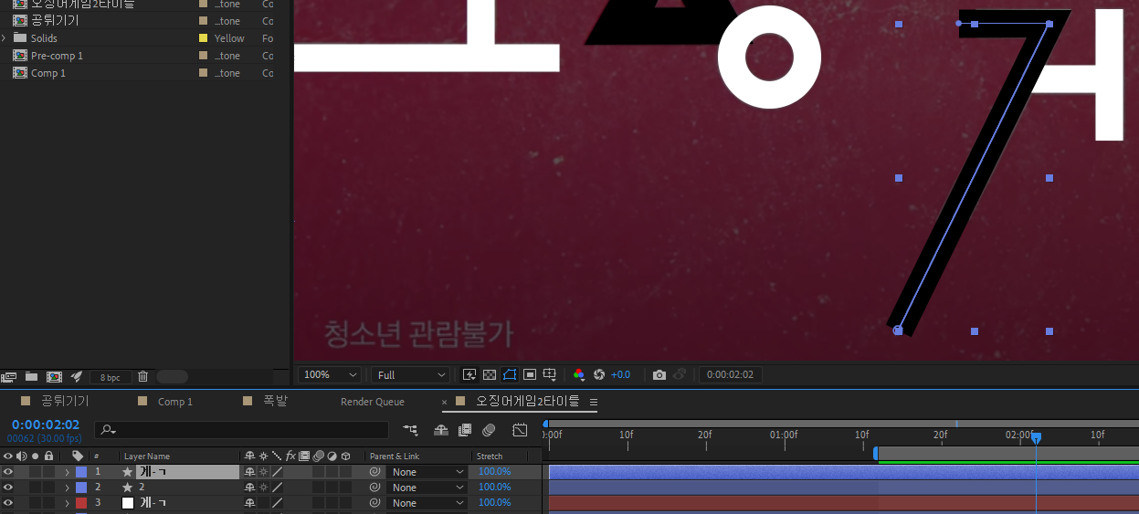
Task: Toggle Mask and Shape Path Visibility
Action: [x=510, y=374]
